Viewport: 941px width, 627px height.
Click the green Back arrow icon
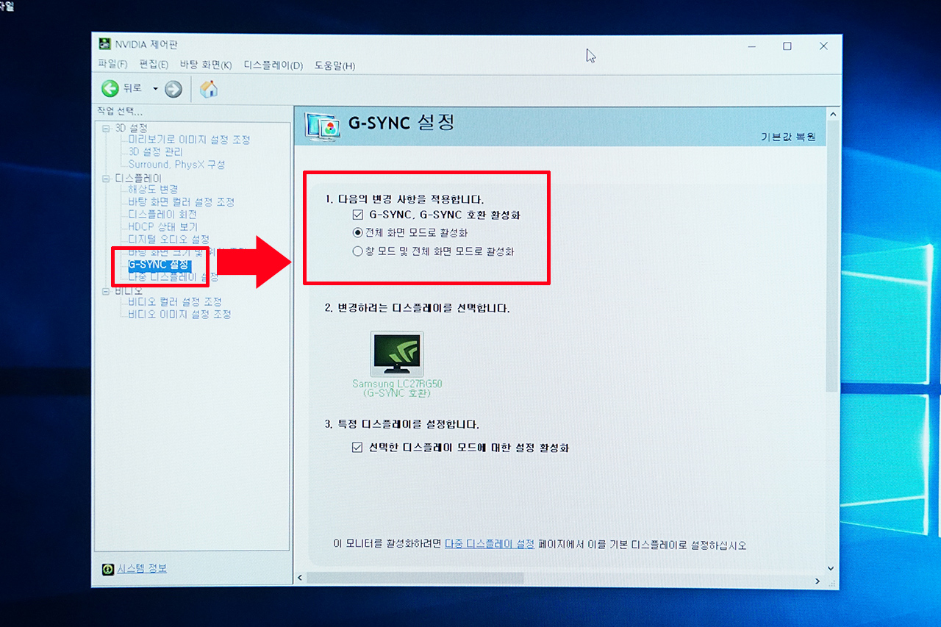110,89
